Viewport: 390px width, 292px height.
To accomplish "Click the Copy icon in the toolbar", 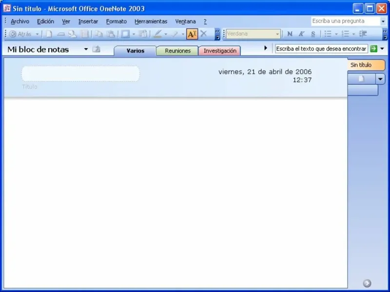I will (99, 34).
